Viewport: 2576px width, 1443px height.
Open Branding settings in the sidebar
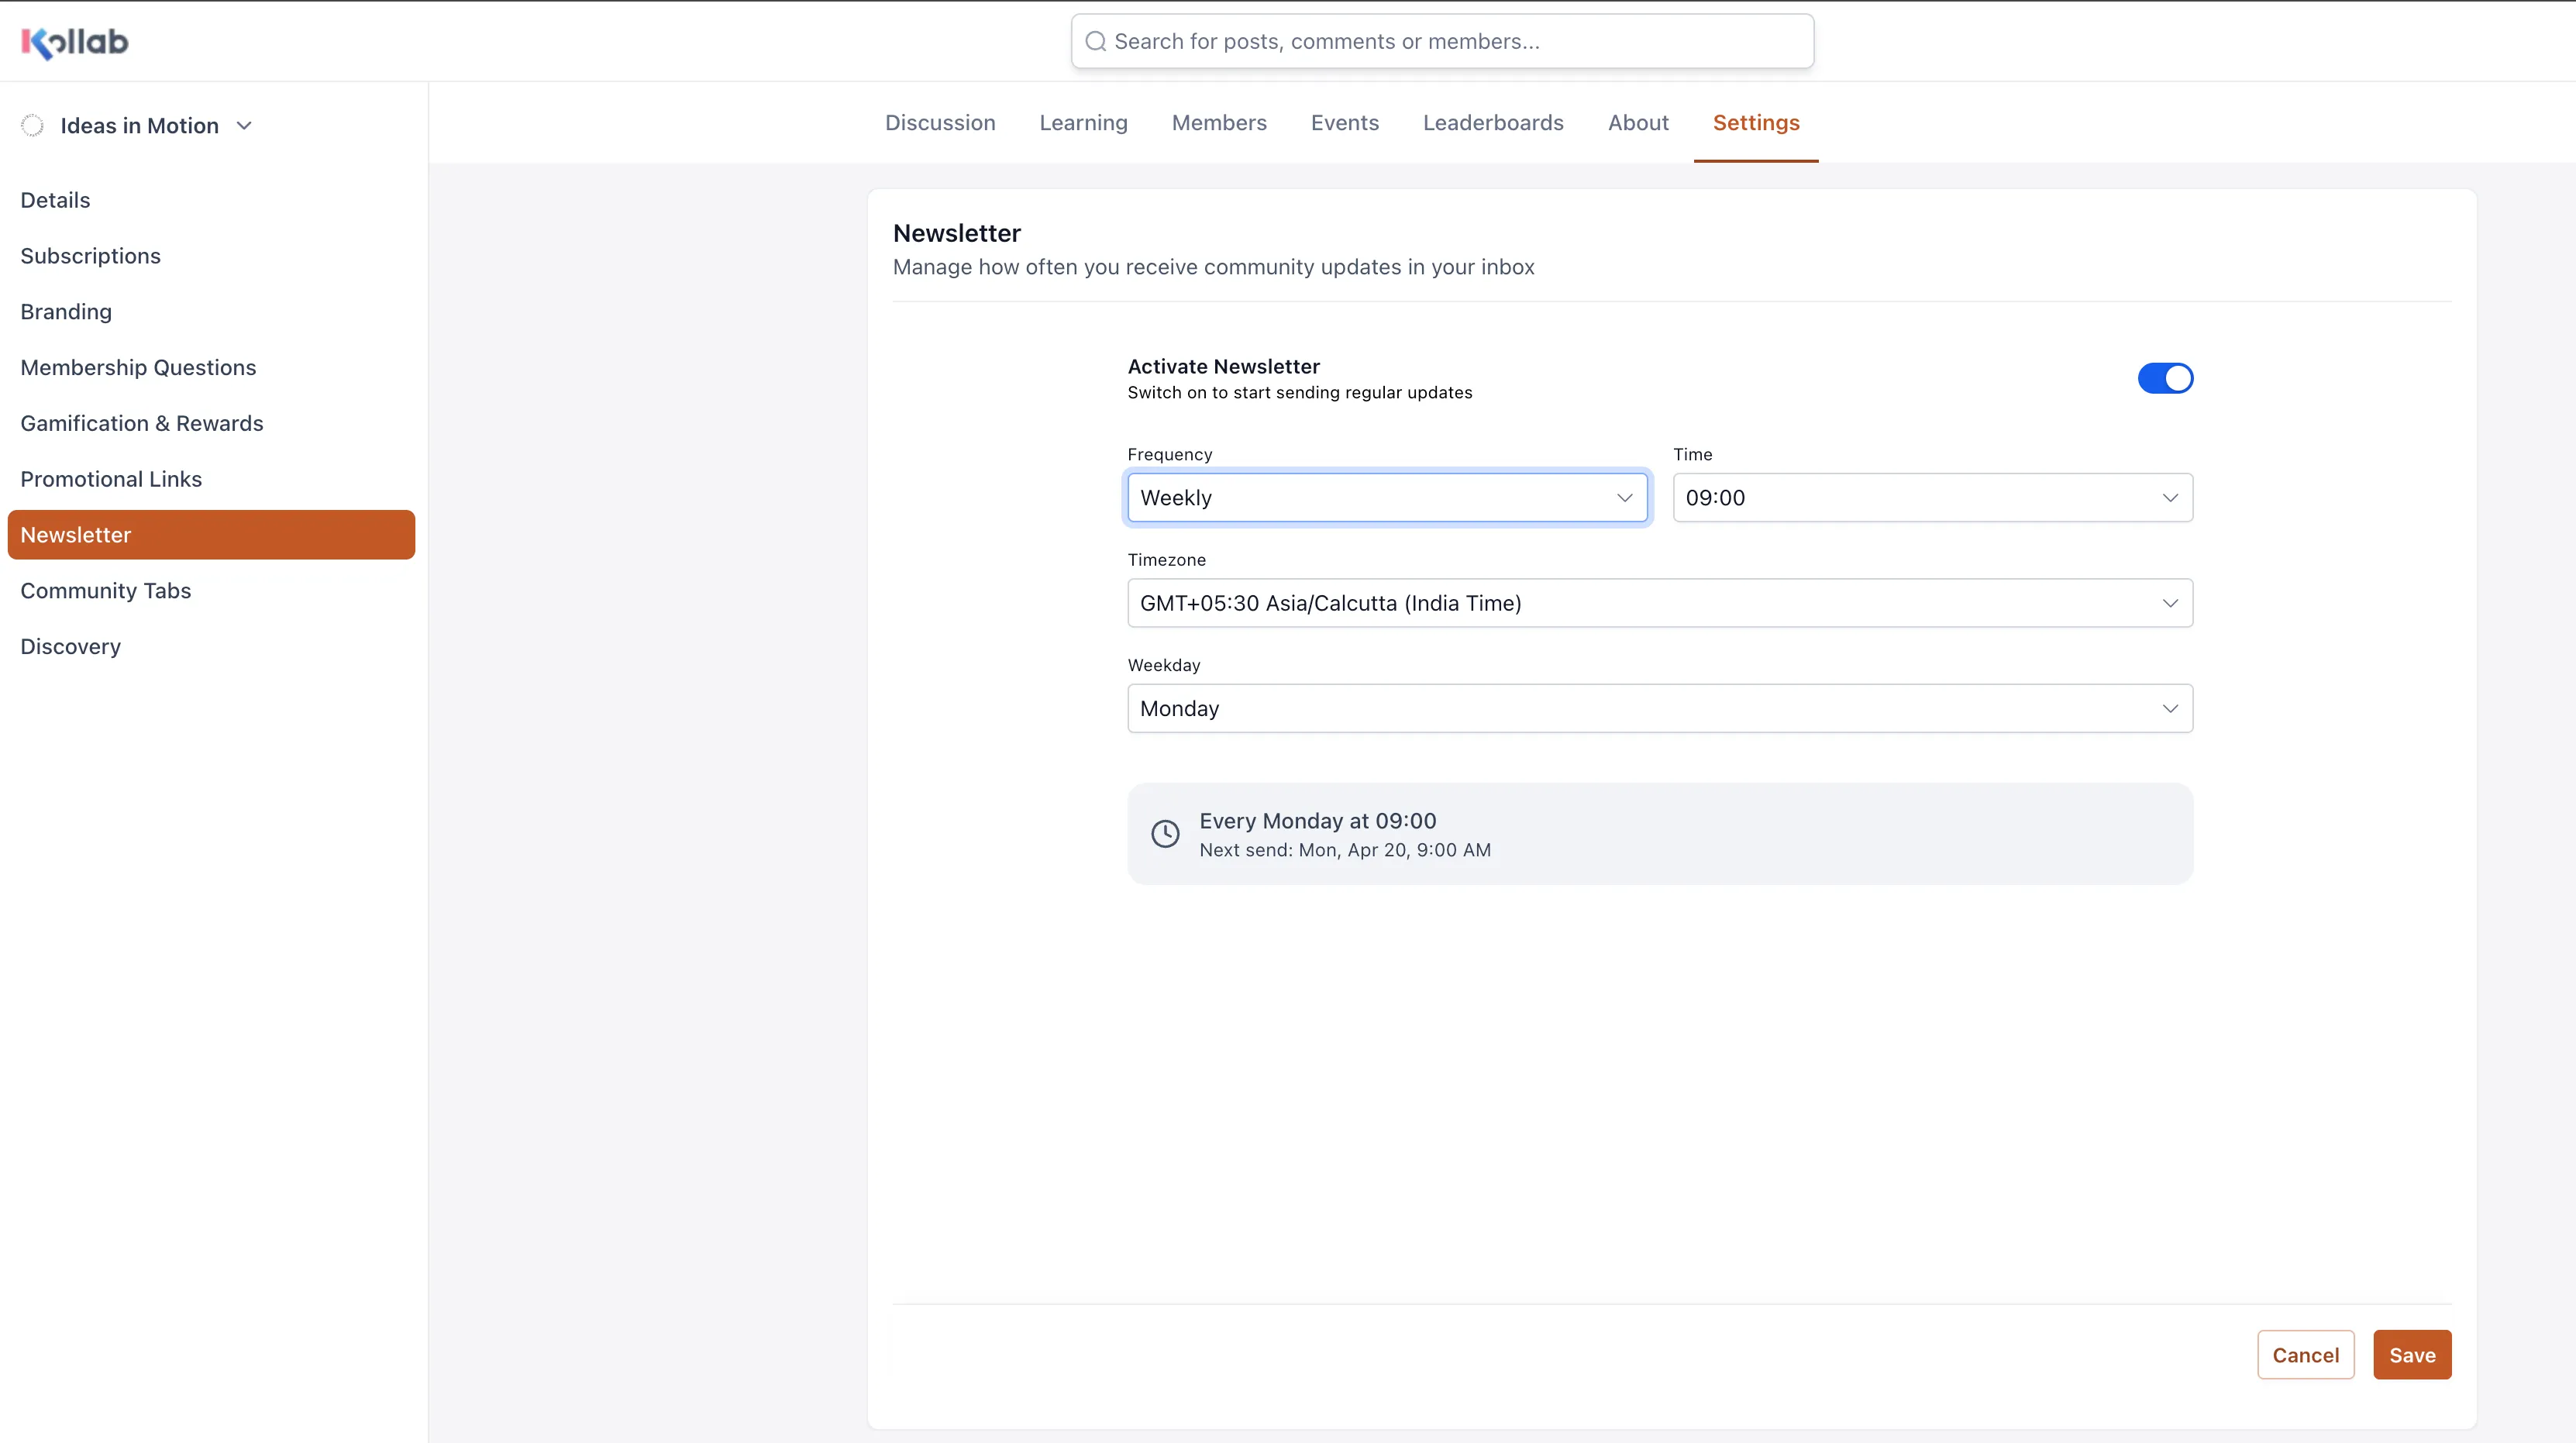click(66, 311)
